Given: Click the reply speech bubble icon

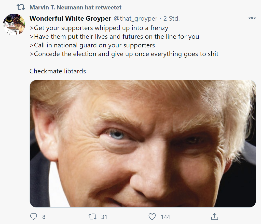Looking at the screenshot, I should click(34, 217).
